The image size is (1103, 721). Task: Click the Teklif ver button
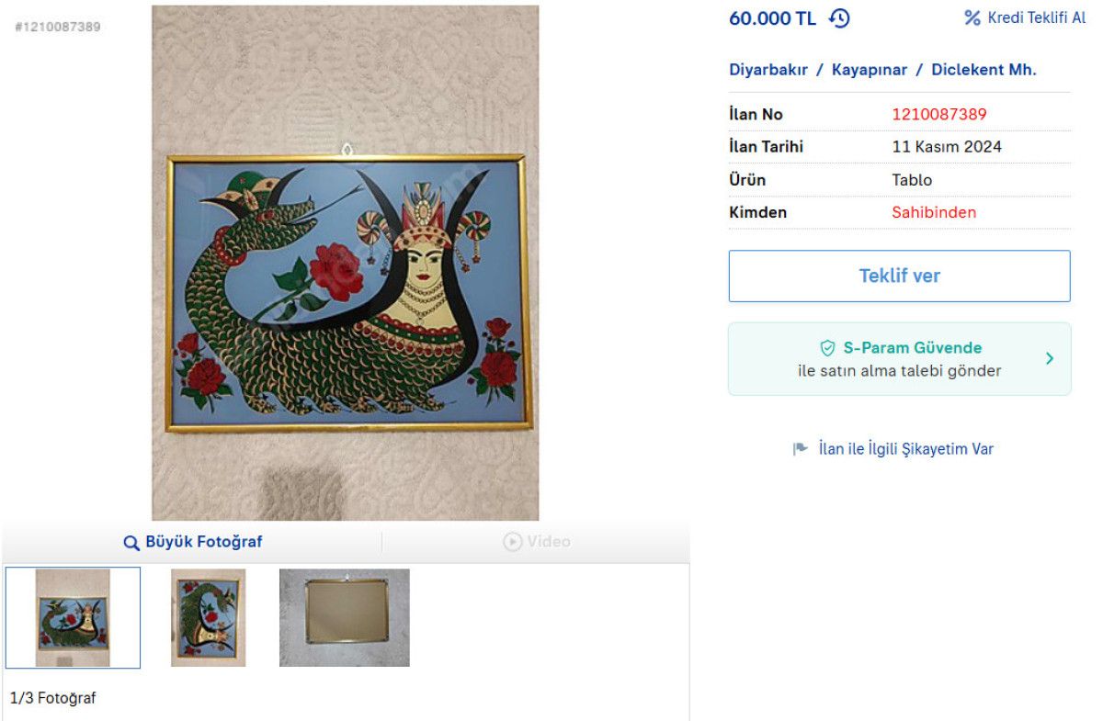(900, 276)
